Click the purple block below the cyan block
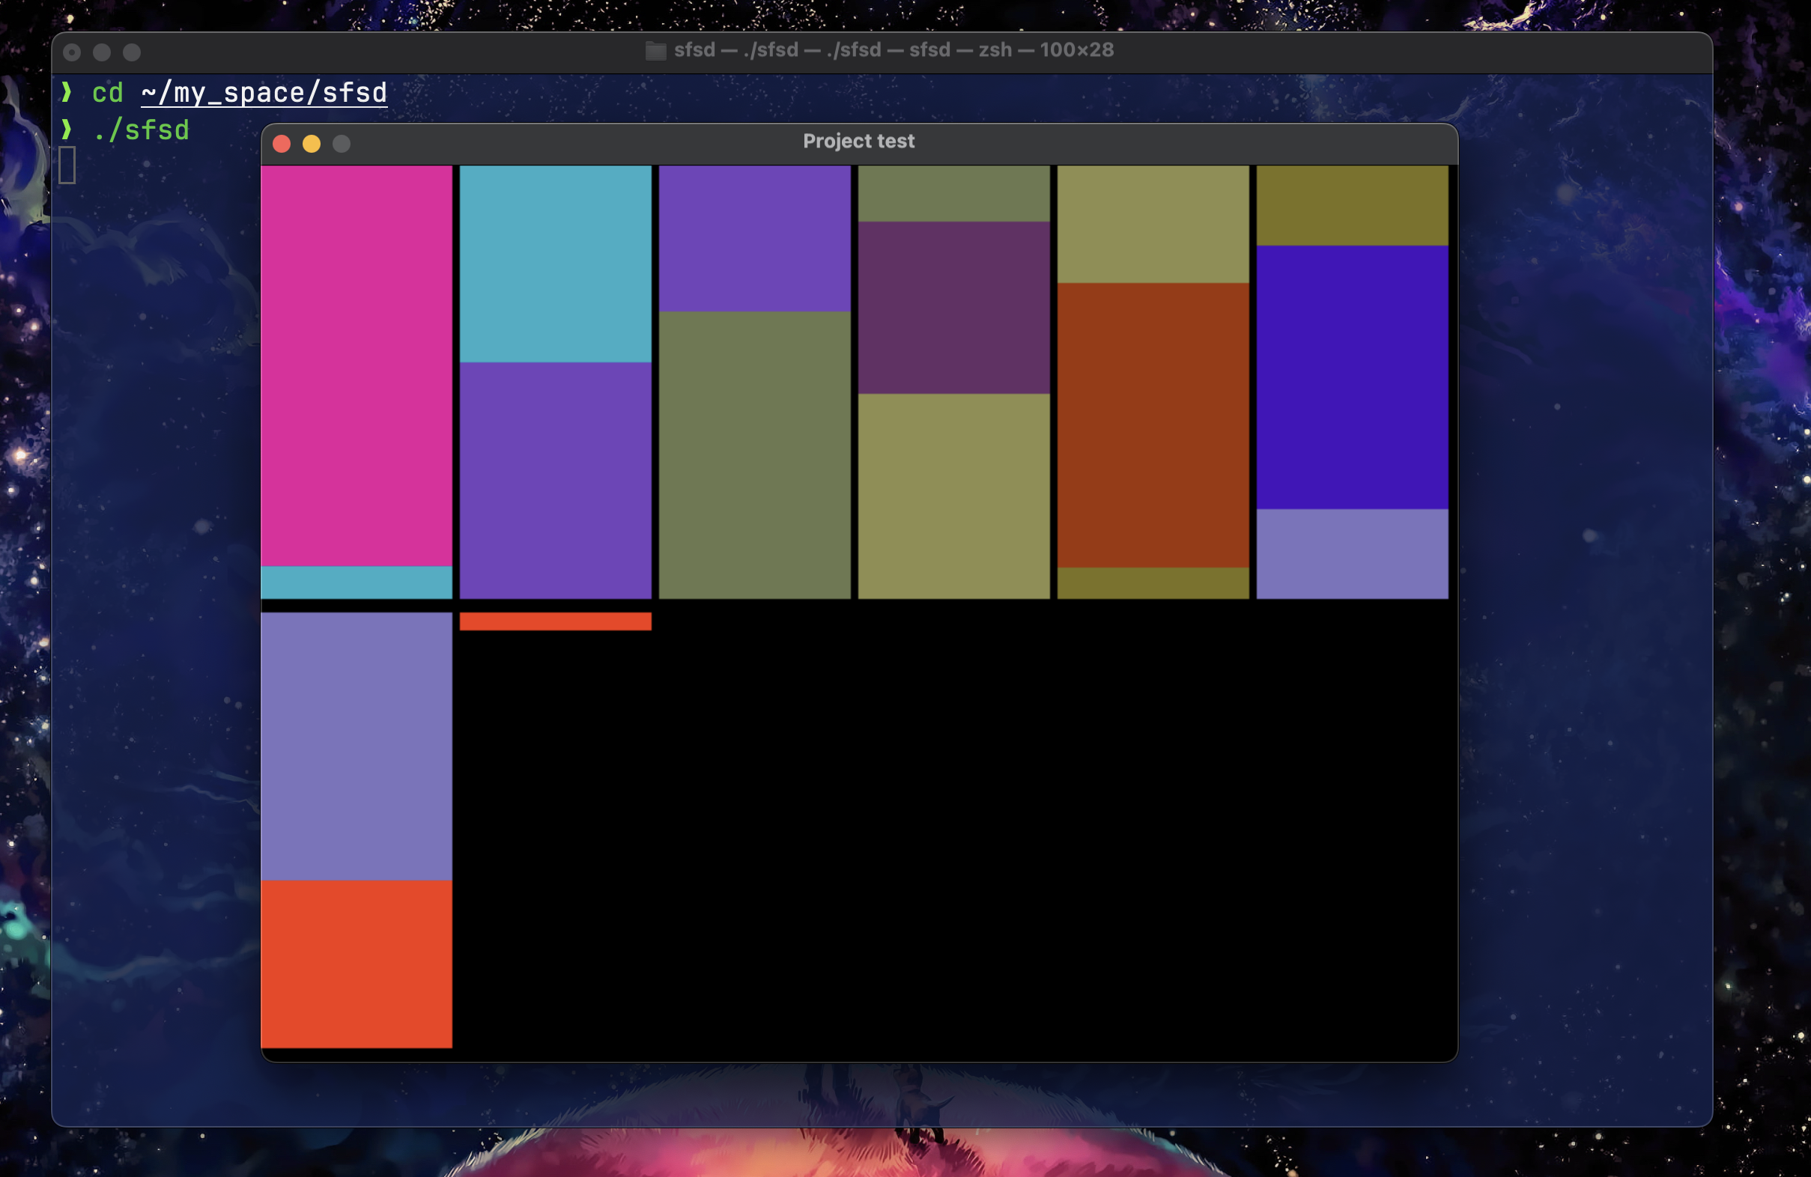1811x1177 pixels. coord(555,480)
